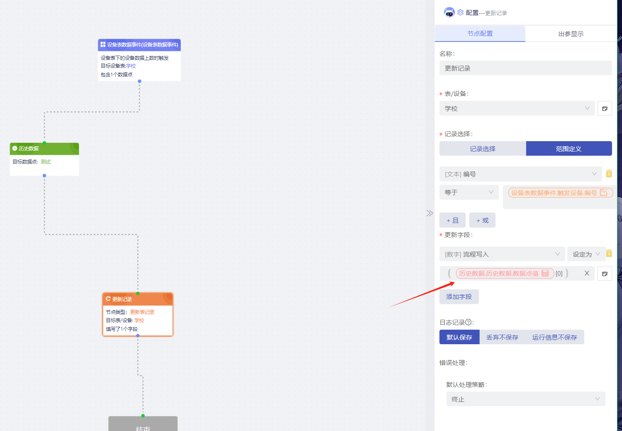Open the 学校 table/device dropdown
The image size is (622, 431).
[517, 108]
